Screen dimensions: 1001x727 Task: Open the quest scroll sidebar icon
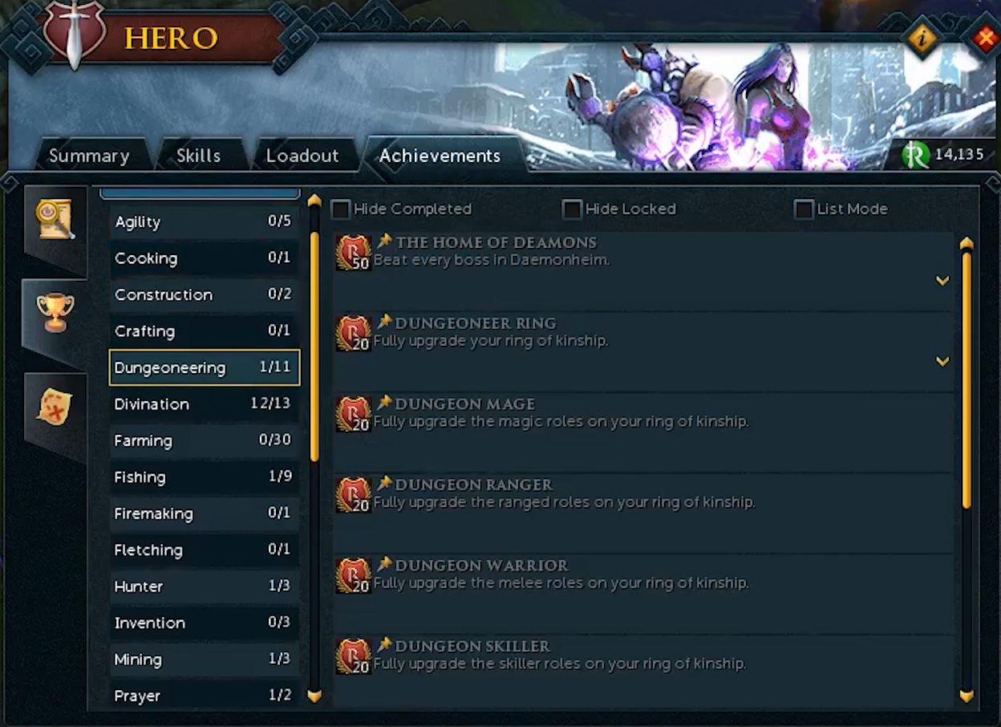pos(55,219)
